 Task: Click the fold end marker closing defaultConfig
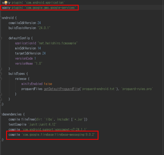[1, 69]
